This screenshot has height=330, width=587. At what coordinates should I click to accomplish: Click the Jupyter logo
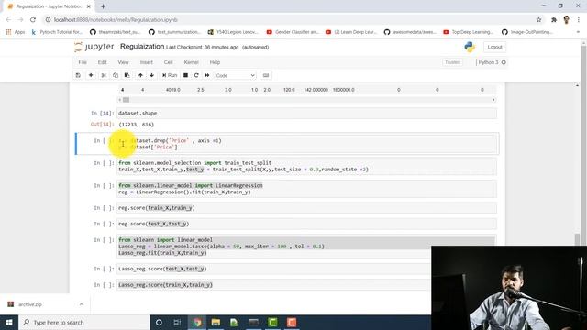coord(94,47)
